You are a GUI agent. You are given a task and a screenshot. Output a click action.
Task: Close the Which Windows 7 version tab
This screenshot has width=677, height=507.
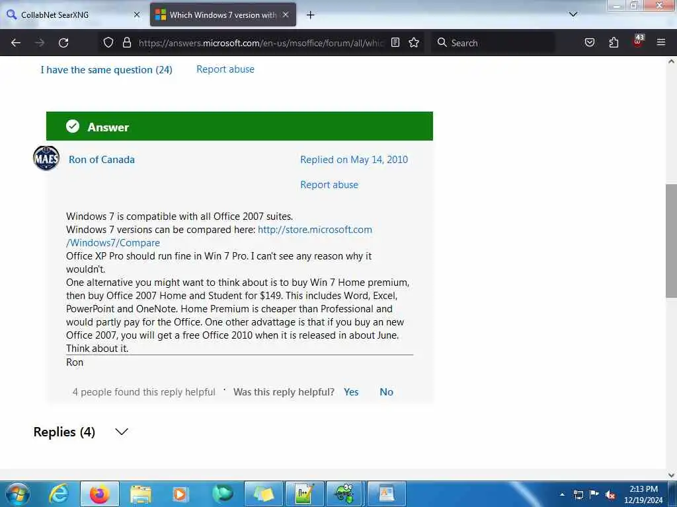(286, 15)
